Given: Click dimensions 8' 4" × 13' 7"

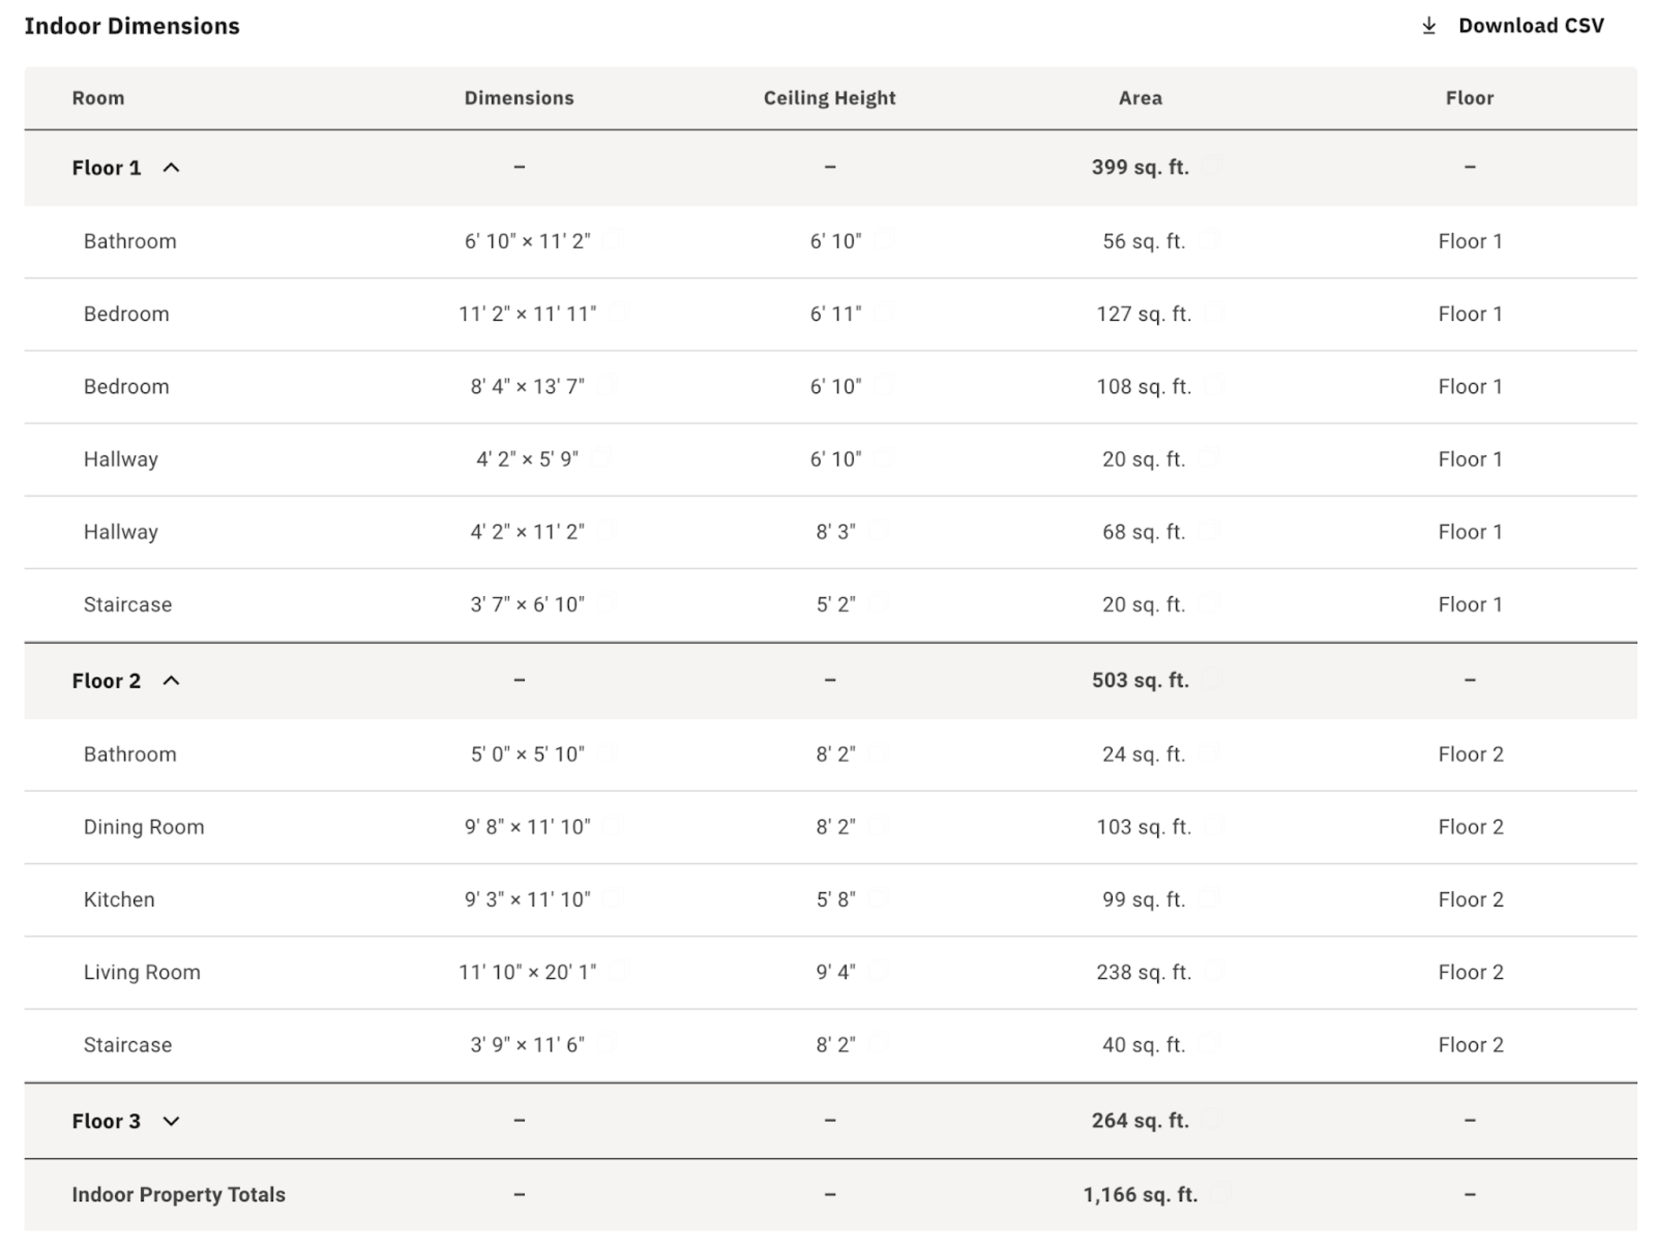Looking at the screenshot, I should click(527, 386).
